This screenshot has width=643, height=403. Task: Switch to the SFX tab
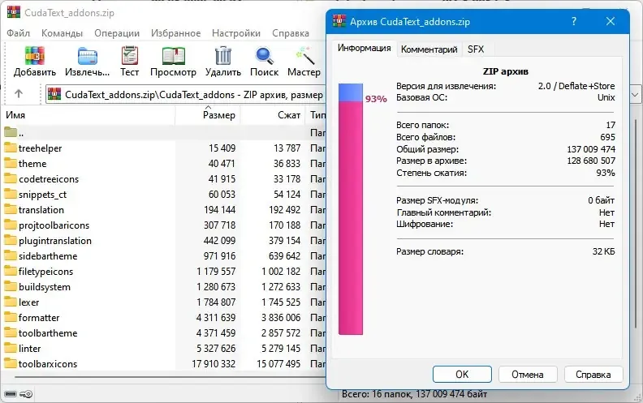476,49
